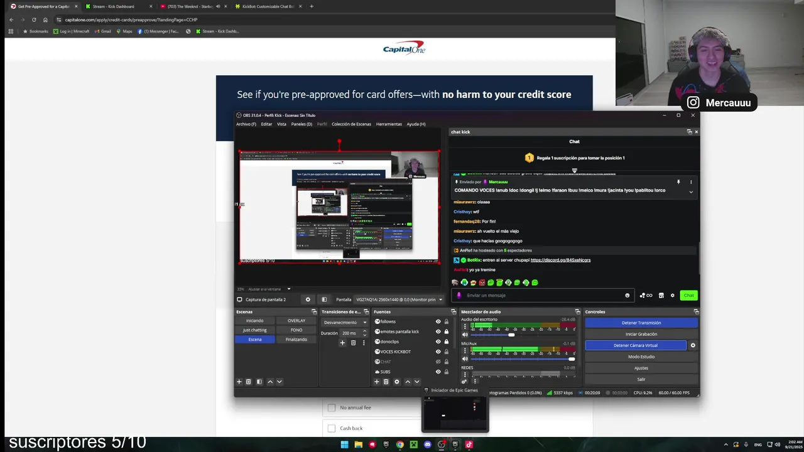Open pinned message three-dot menu

pyautogui.click(x=691, y=182)
